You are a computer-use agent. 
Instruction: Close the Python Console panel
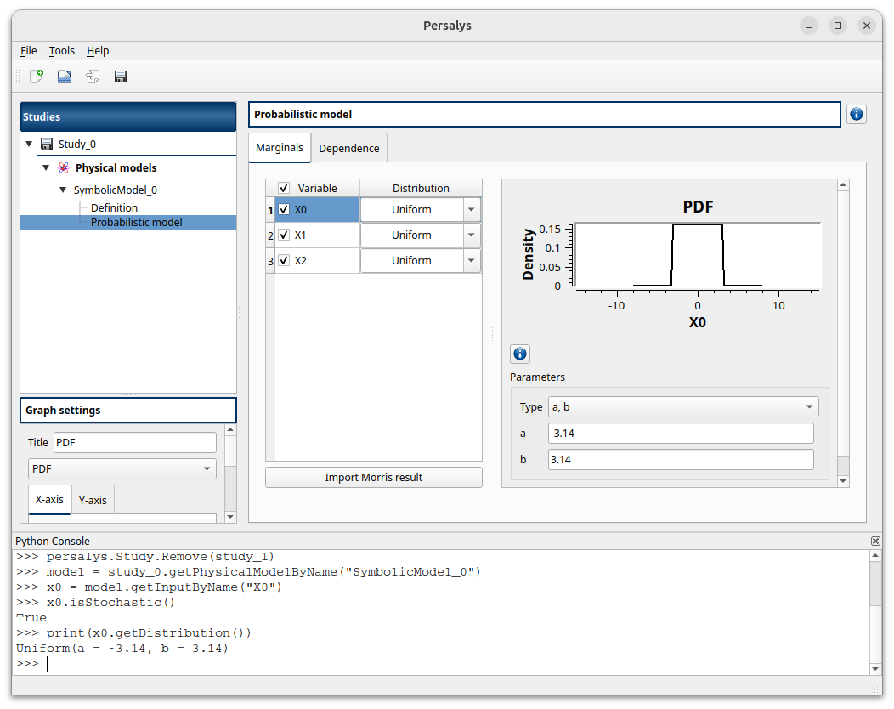(875, 541)
